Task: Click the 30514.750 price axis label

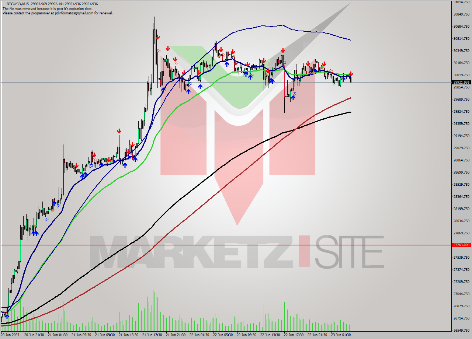Action: (x=461, y=39)
